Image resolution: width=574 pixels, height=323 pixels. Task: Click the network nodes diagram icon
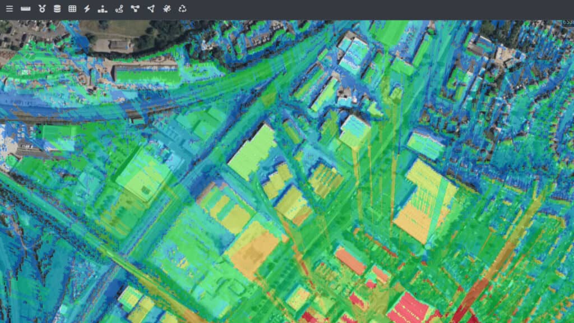coord(135,9)
